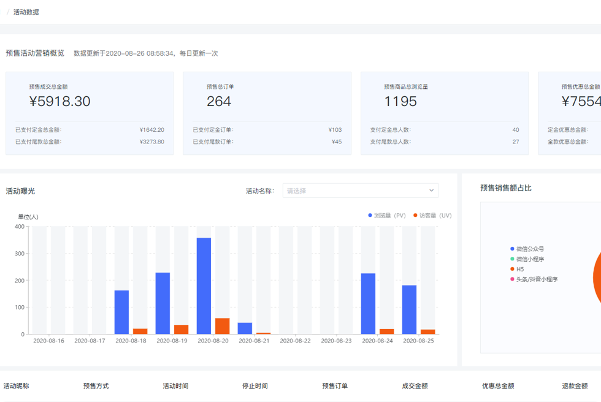Image resolution: width=601 pixels, height=402 pixels.
Task: Open the 活动名称 请选择 dropdown
Action: (360, 191)
